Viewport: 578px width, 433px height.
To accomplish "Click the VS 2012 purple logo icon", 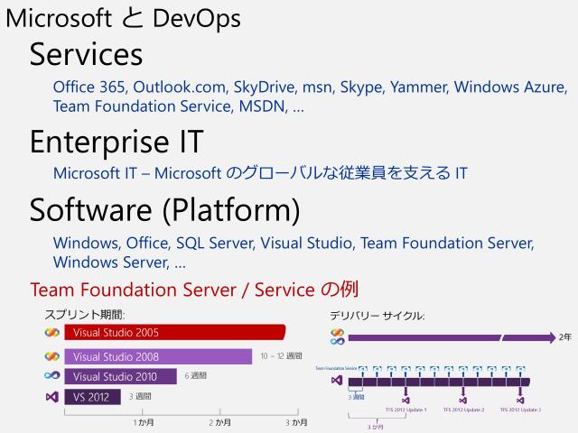I will click(51, 396).
